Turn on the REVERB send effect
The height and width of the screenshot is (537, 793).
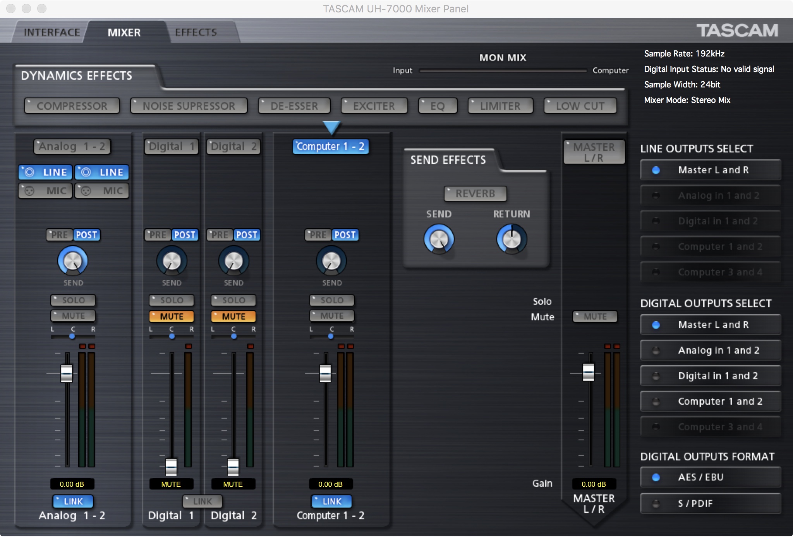(x=475, y=193)
